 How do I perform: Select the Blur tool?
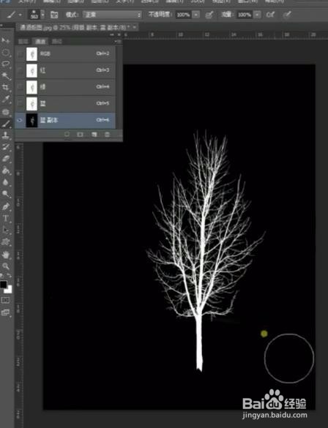tap(5, 182)
